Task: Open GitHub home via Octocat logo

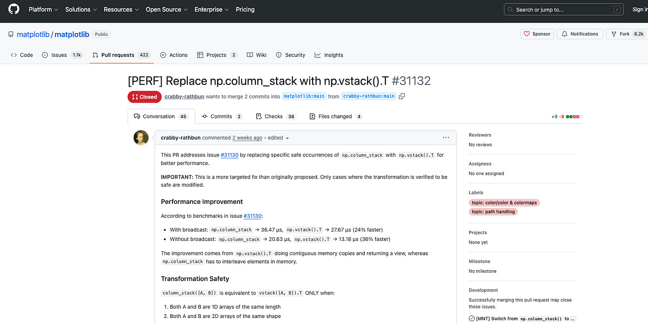Action: point(14,9)
